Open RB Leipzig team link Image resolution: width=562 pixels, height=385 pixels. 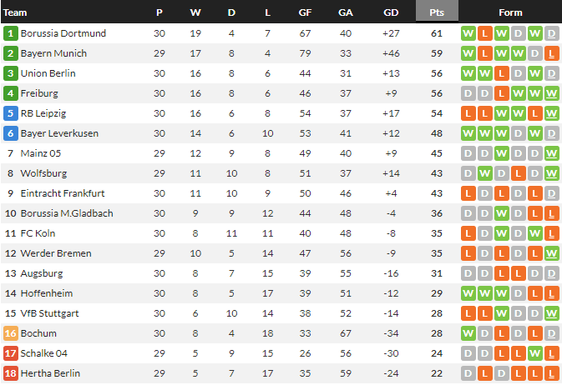(x=44, y=113)
